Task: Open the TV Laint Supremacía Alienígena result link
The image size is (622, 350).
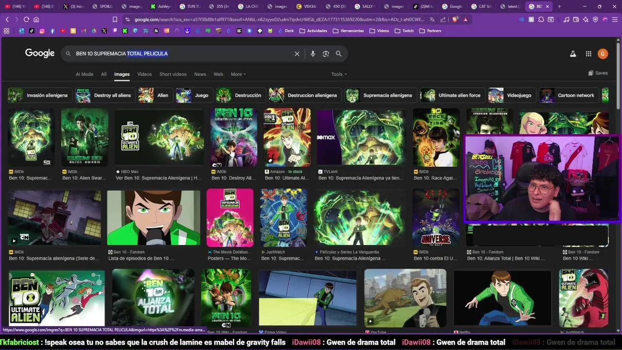Action: pos(361,178)
